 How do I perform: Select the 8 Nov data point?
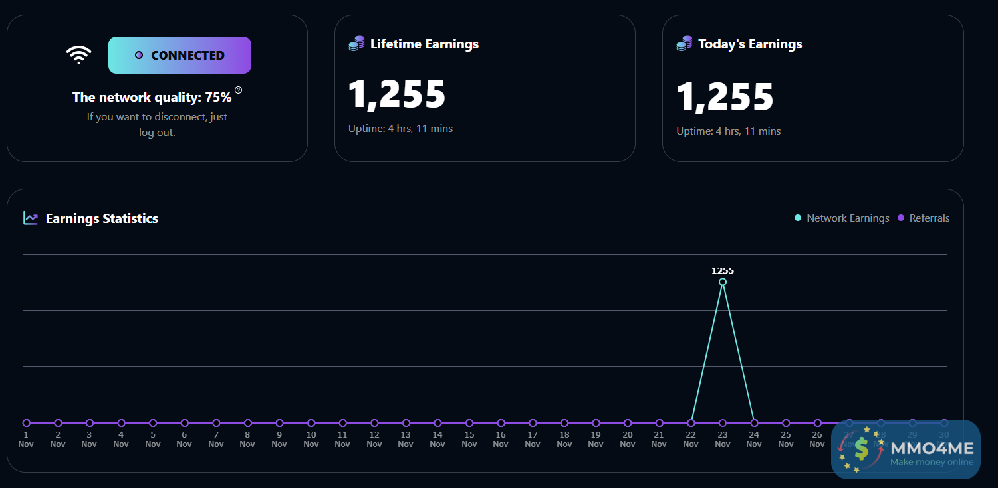(248, 423)
